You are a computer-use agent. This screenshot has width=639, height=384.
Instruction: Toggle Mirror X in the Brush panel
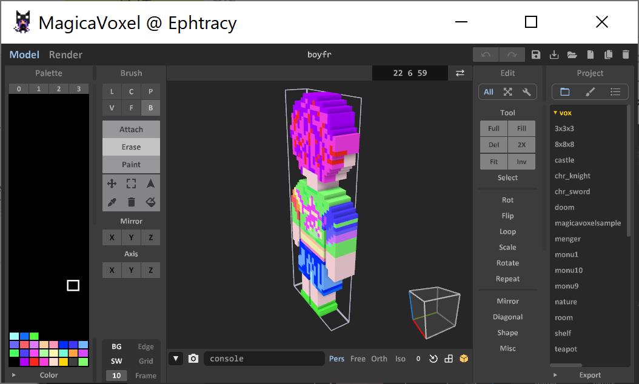[112, 237]
